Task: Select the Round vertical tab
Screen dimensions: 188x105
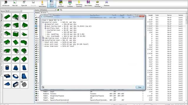Action: pyautogui.click(x=1, y=24)
